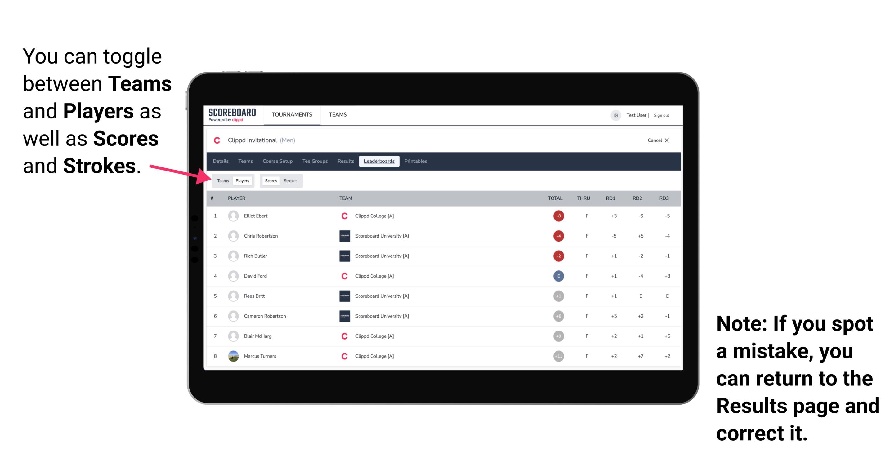Select the Players toggle button
This screenshot has height=476, width=885.
tap(243, 180)
